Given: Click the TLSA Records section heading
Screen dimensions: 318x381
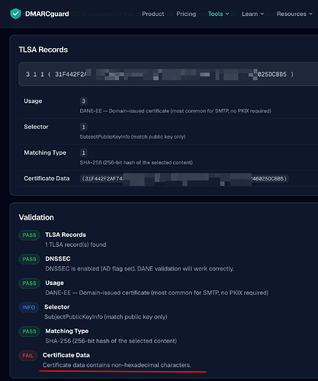Looking at the screenshot, I should (x=43, y=50).
